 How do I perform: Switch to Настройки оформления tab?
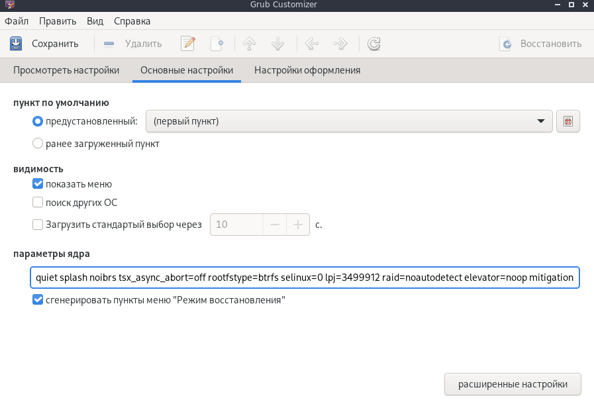[x=307, y=70]
